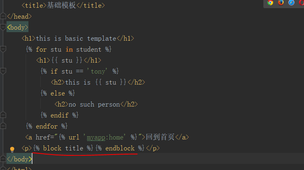Screen dimensions: 304x170
Task: Collapse the body tag fold marker
Action: coord(3,27)
